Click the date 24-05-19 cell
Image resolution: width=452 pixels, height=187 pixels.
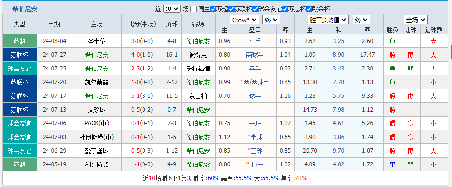[x=54, y=164]
